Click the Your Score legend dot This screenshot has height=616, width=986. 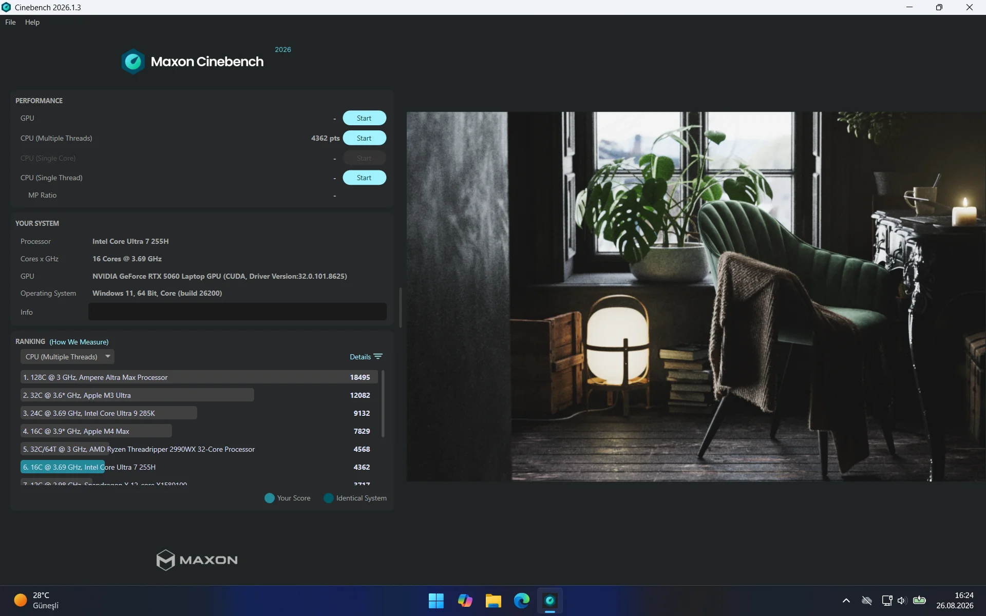click(269, 498)
